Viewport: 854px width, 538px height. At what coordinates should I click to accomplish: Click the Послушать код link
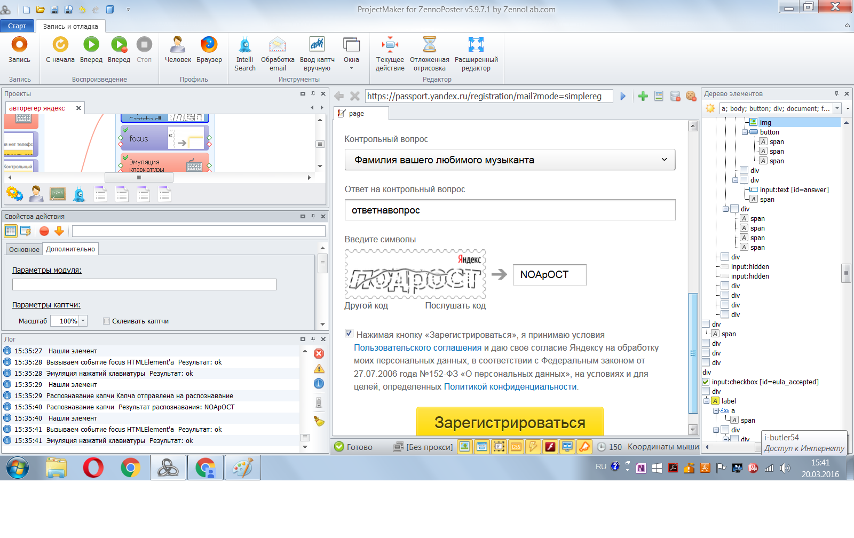pyautogui.click(x=455, y=306)
